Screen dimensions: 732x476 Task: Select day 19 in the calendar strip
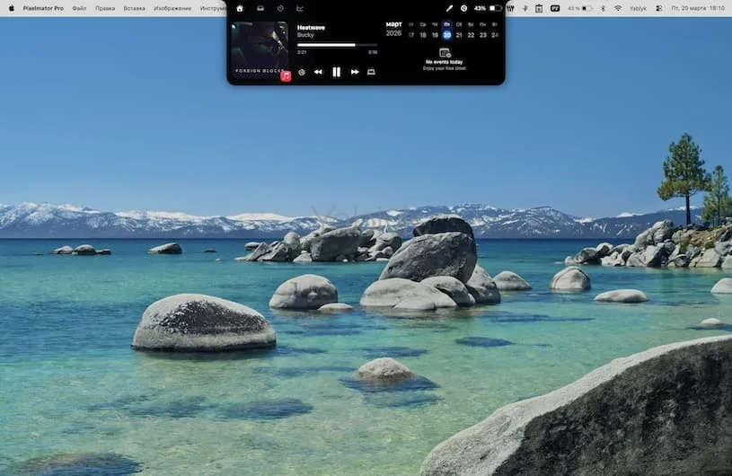click(x=435, y=35)
